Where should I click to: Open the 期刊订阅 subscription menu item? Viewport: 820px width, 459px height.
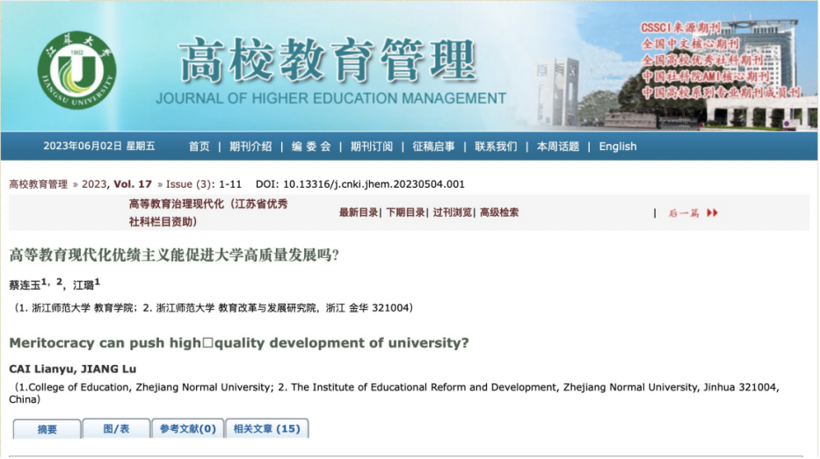tap(371, 147)
